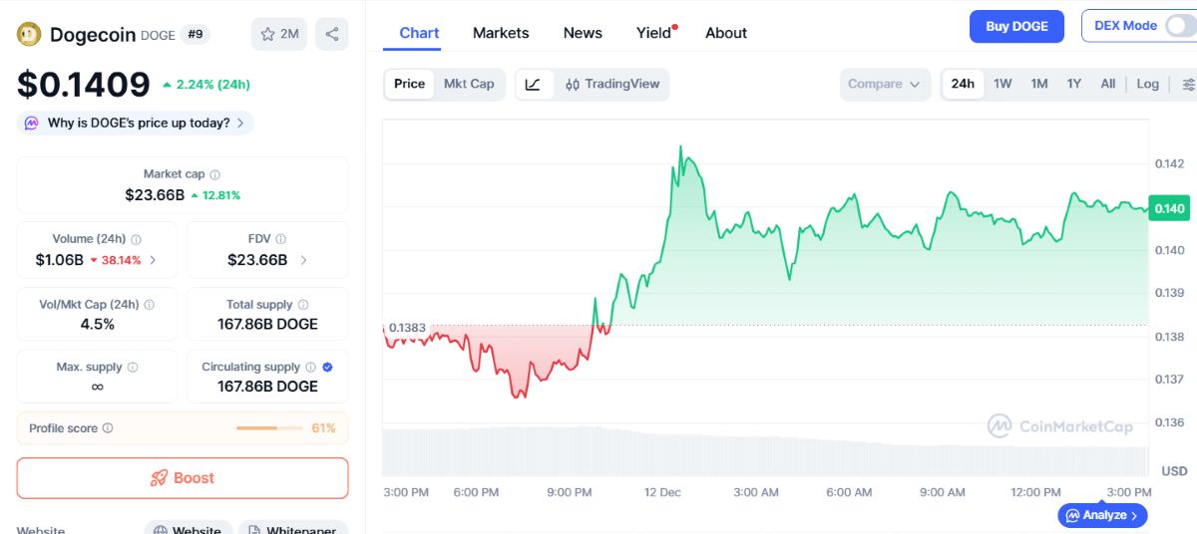Click the #9 rank badge

click(196, 34)
